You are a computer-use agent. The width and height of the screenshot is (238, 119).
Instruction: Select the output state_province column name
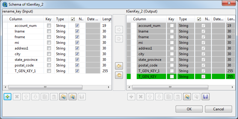tap(150, 60)
